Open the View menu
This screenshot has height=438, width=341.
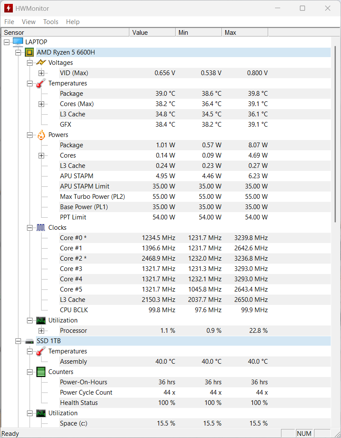point(29,22)
